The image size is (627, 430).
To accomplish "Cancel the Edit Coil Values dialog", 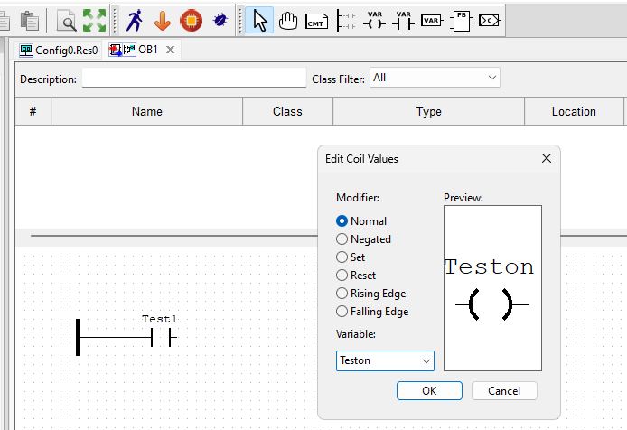I will (x=504, y=391).
